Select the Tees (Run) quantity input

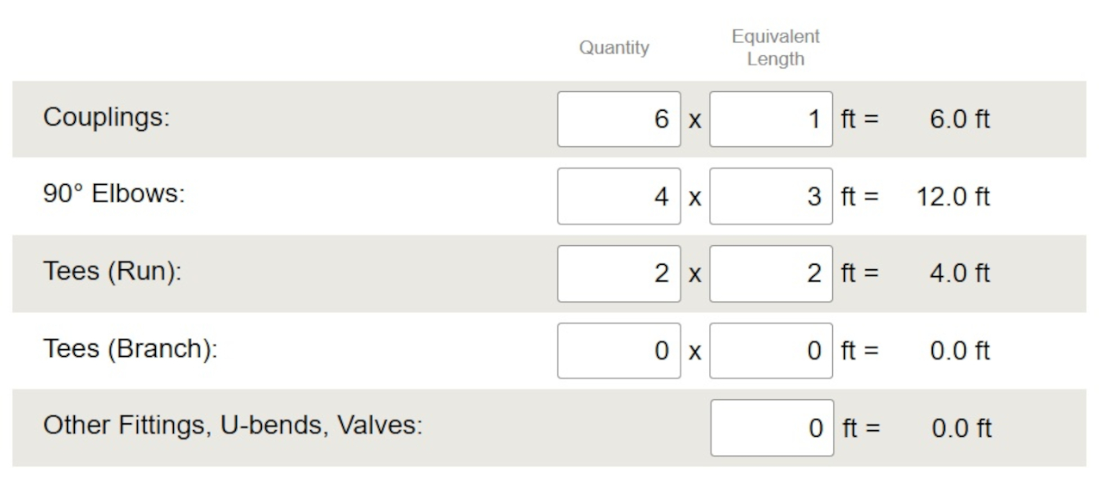tap(618, 273)
